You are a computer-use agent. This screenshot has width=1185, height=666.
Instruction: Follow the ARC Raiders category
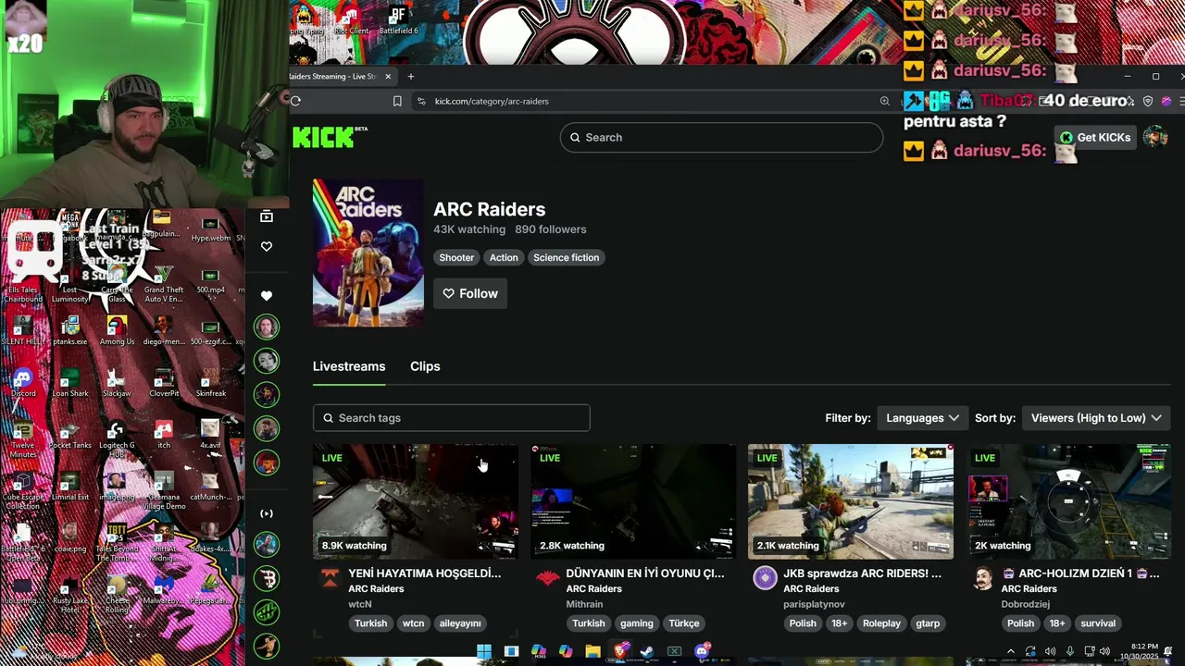click(x=470, y=293)
